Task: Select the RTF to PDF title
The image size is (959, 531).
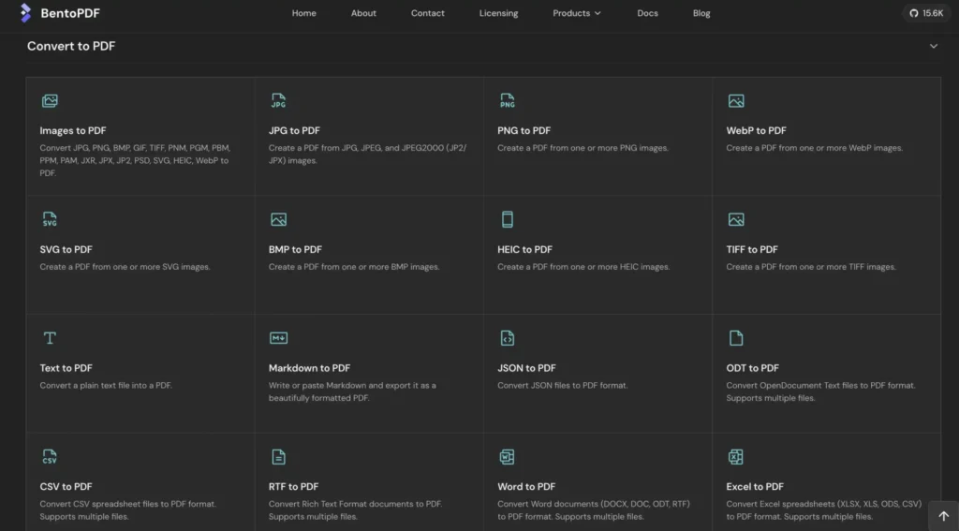Action: pos(293,487)
